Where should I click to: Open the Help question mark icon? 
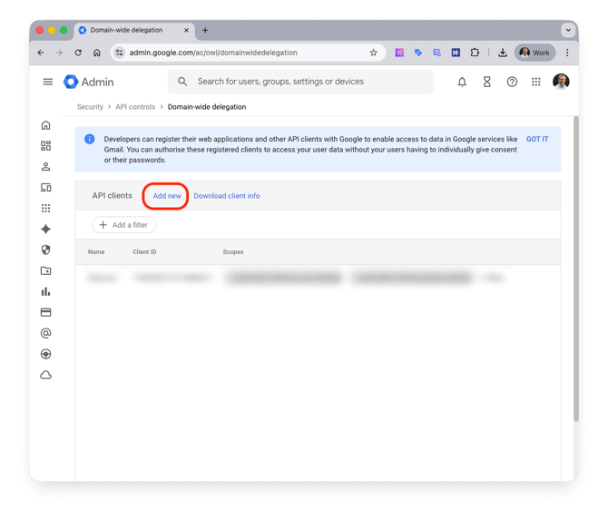click(512, 82)
